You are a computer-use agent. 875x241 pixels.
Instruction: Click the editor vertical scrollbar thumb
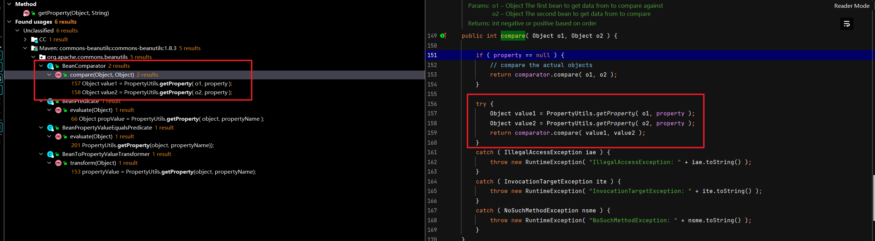pyautogui.click(x=874, y=198)
